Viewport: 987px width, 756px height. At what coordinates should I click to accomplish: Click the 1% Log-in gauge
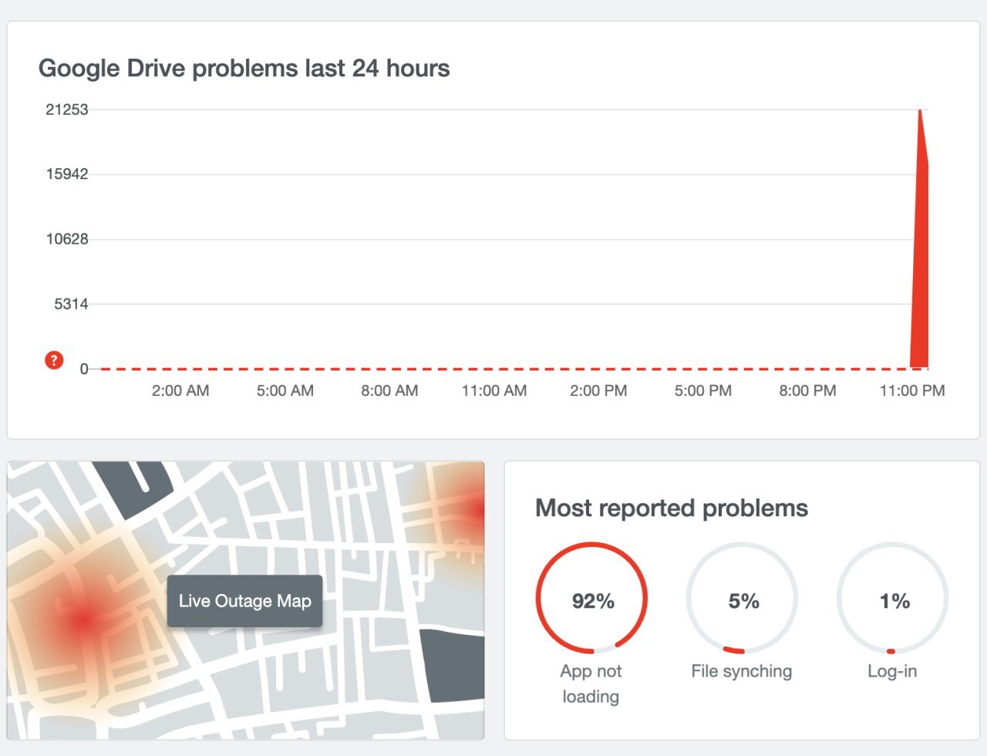[x=892, y=599]
